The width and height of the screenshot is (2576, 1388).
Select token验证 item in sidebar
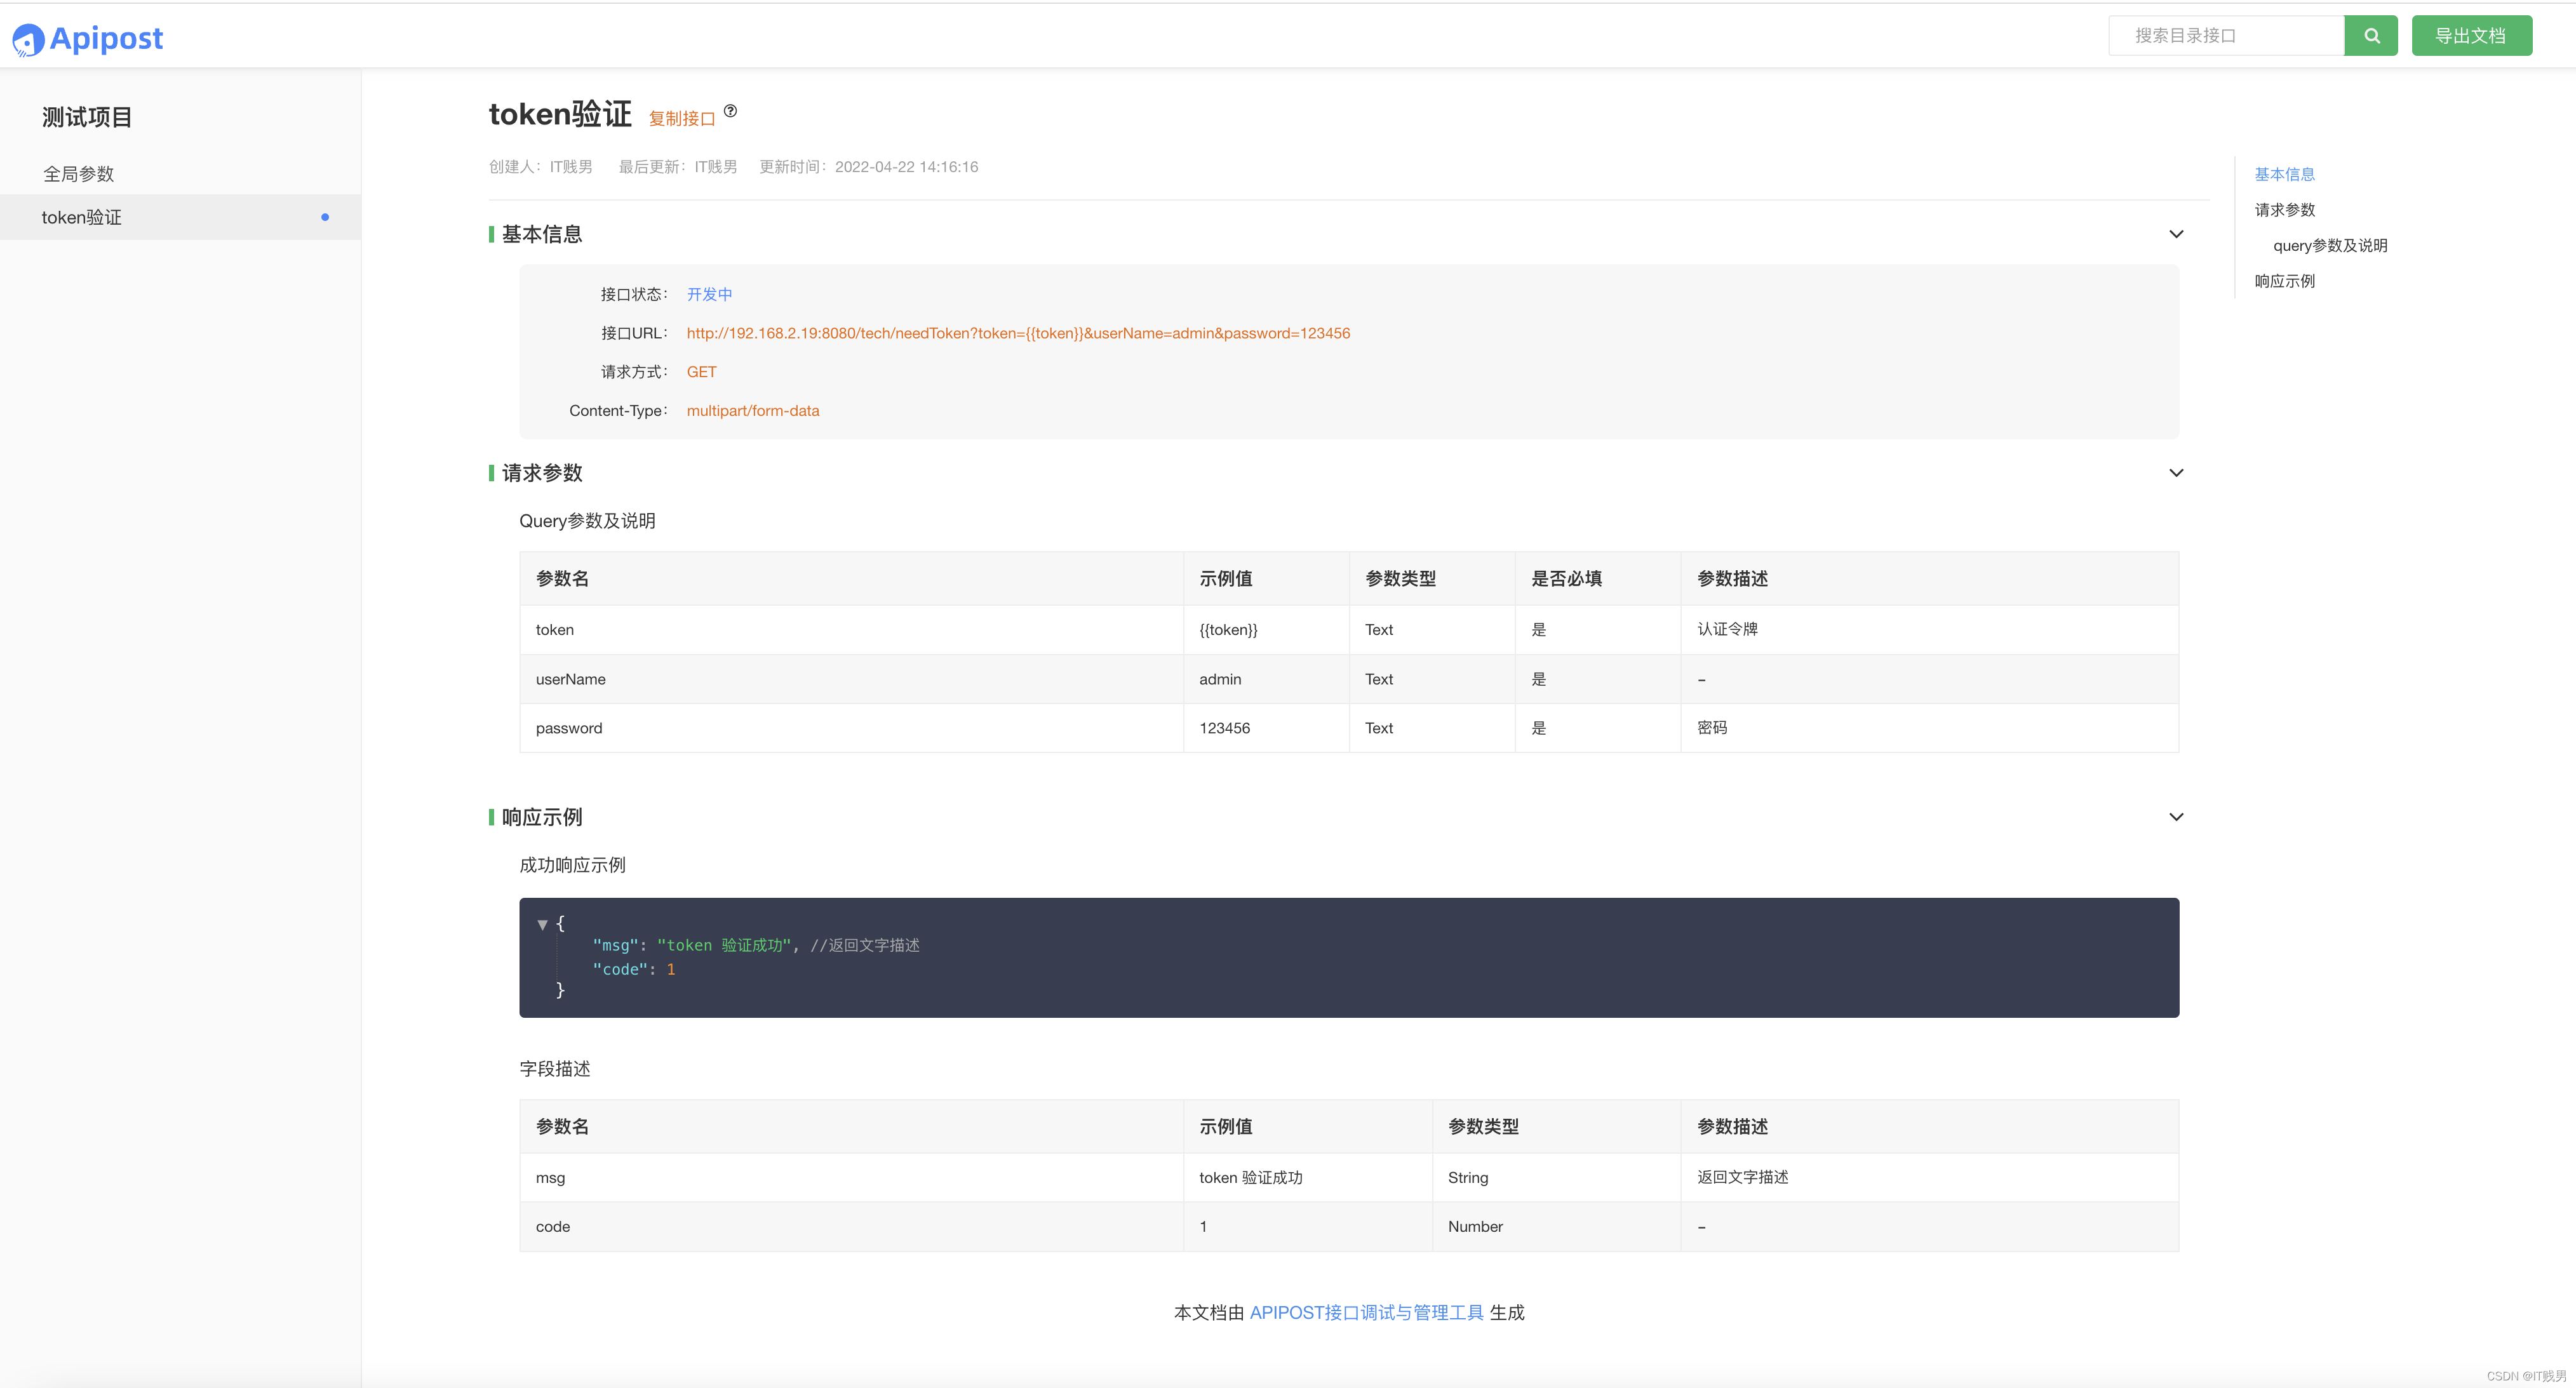pos(82,217)
